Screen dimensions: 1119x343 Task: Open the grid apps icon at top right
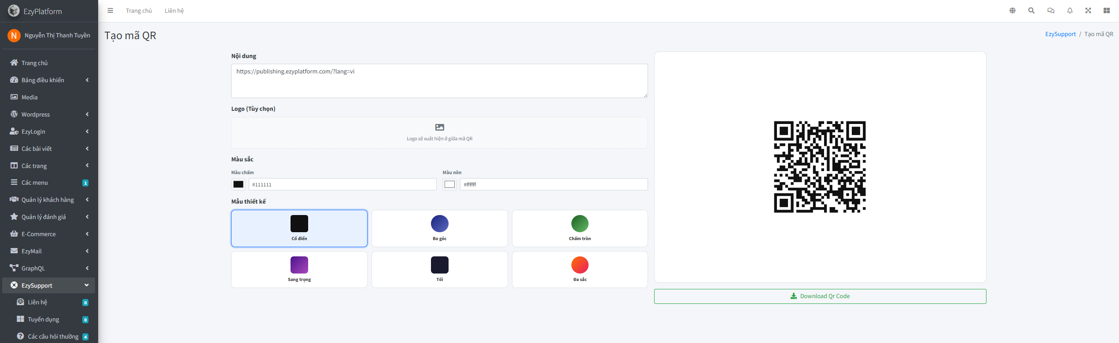[x=1107, y=11]
